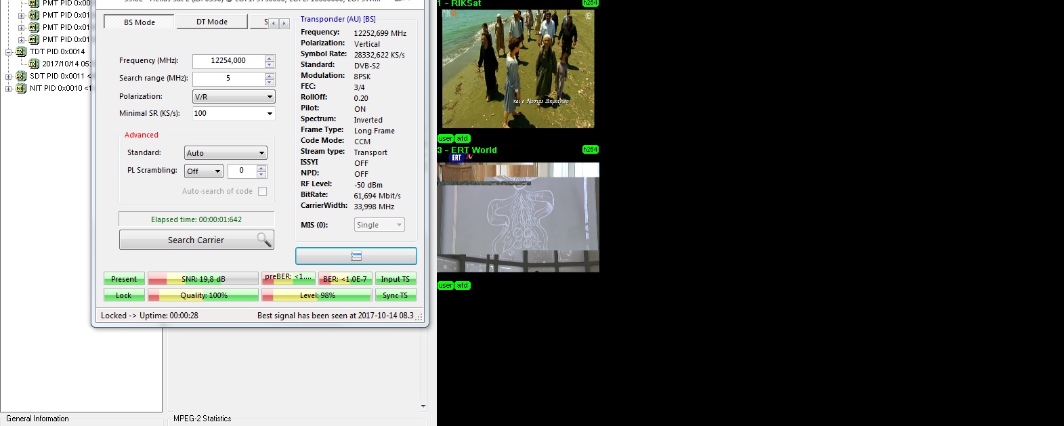Image resolution: width=1064 pixels, height=426 pixels.
Task: Click the Frequency (MHz) input field
Action: pyautogui.click(x=229, y=61)
